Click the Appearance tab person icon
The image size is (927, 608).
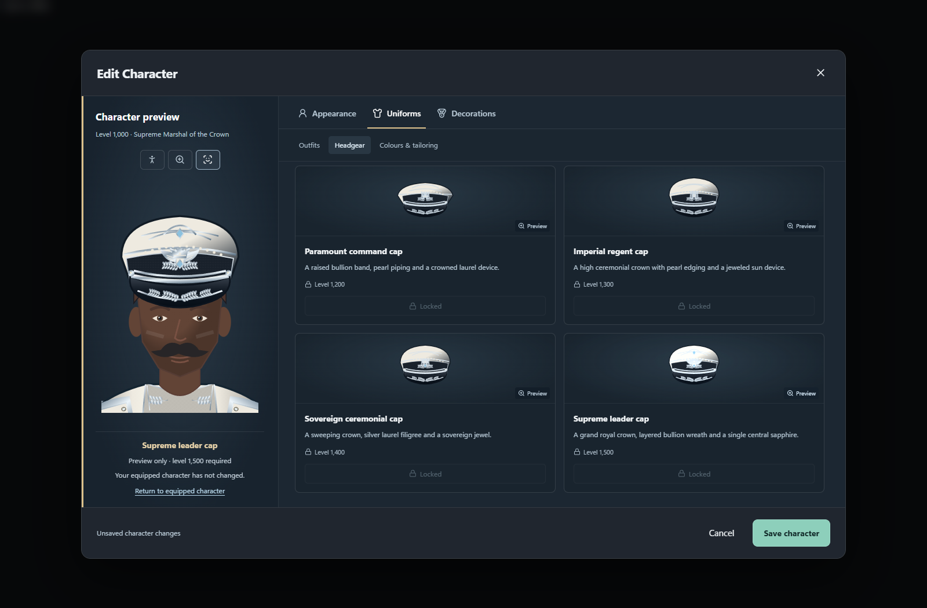click(x=302, y=113)
